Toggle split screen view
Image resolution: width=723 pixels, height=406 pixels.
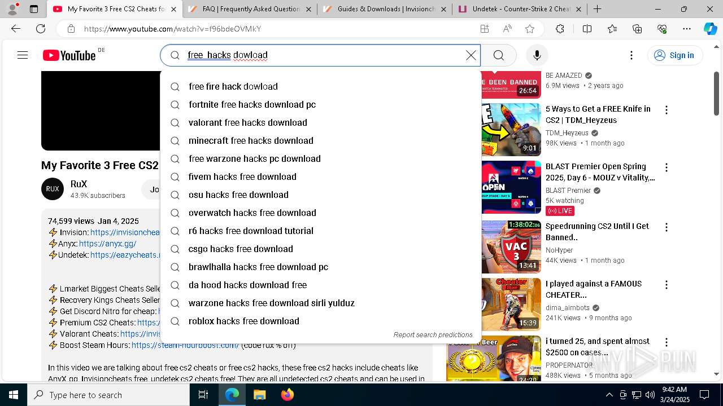pyautogui.click(x=587, y=29)
